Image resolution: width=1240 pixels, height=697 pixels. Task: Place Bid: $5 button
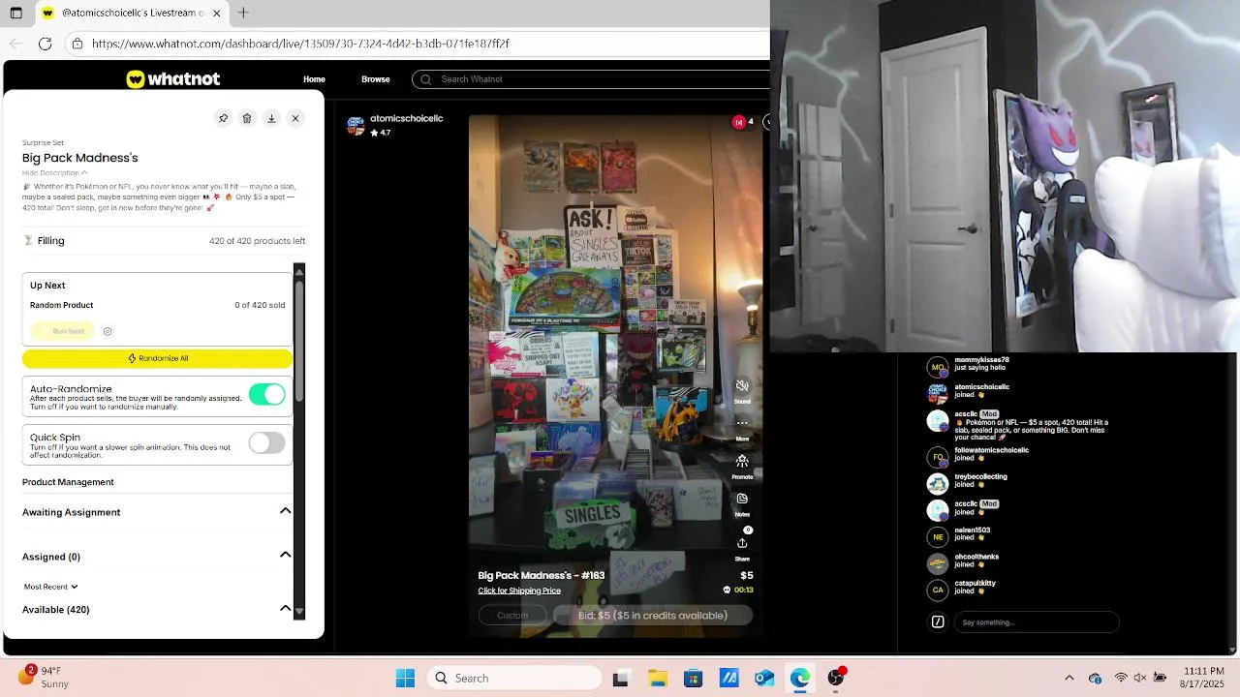[653, 616]
